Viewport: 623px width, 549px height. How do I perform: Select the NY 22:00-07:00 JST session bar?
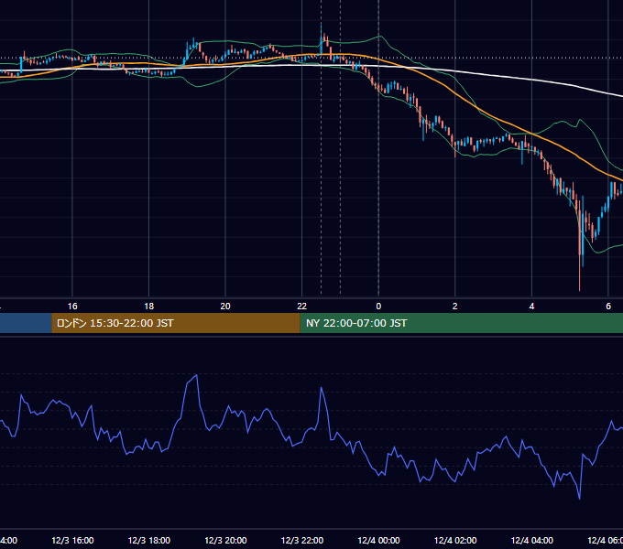461,323
